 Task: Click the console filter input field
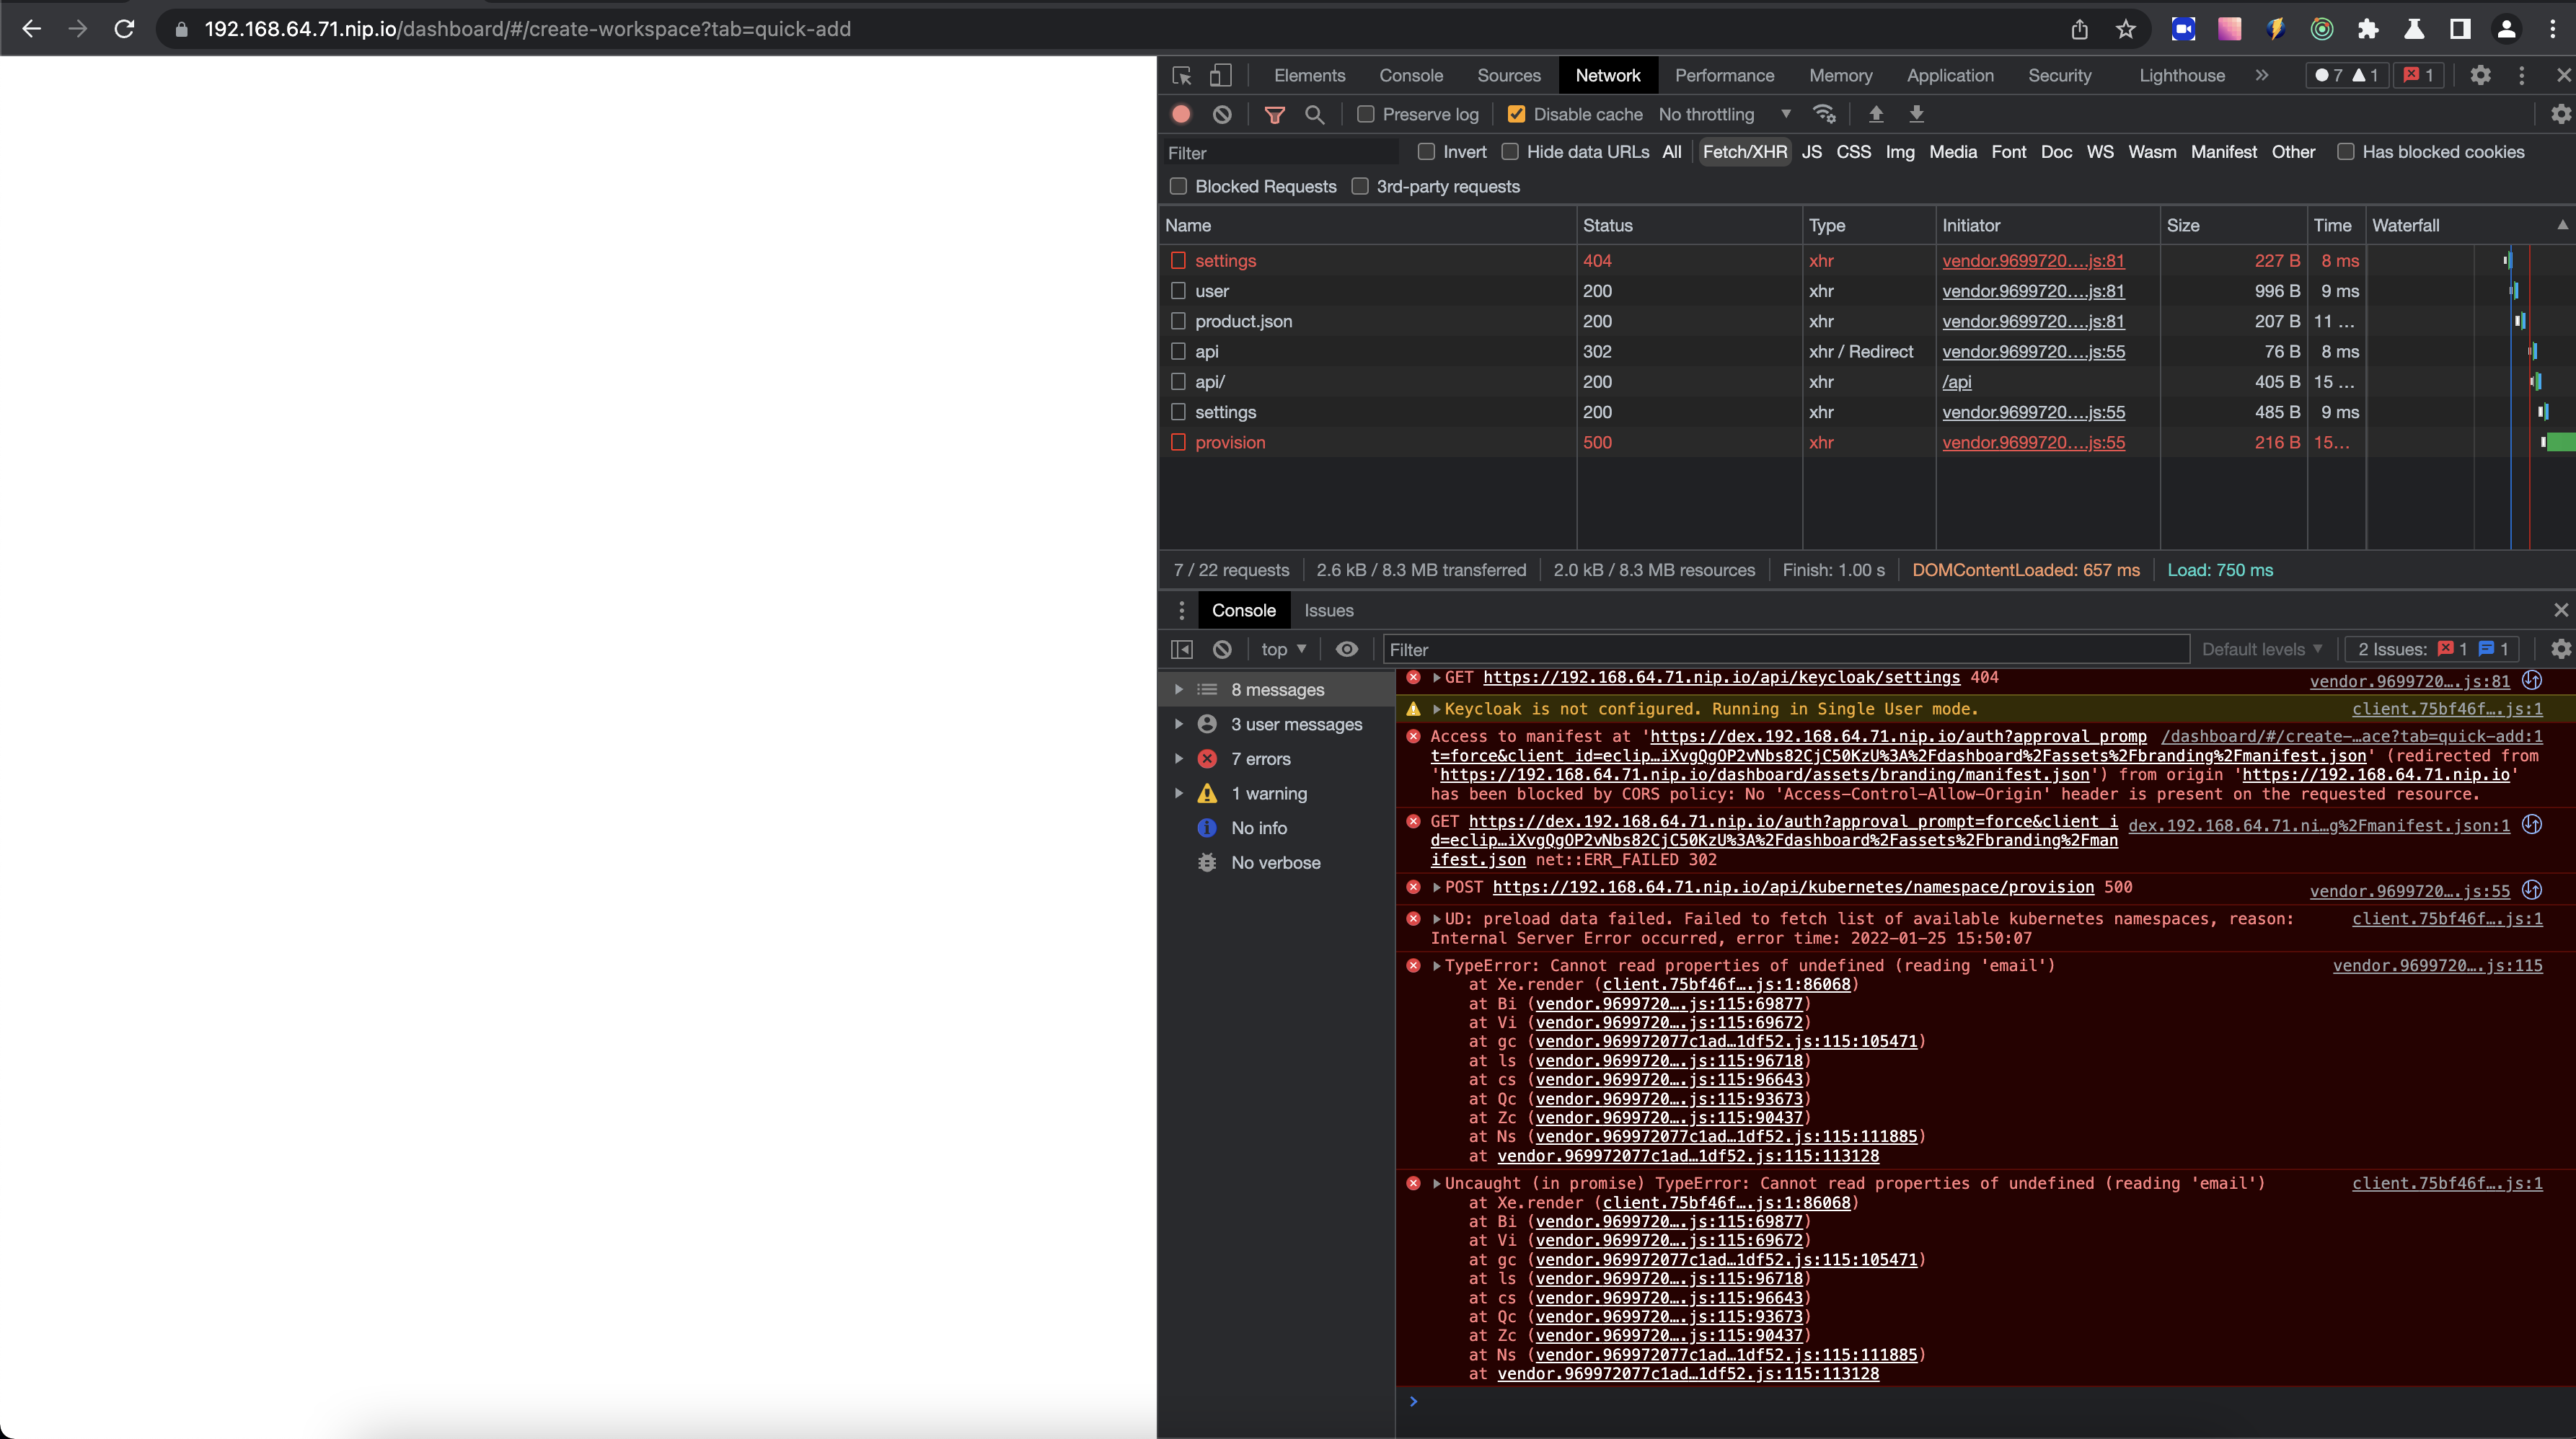pos(1780,649)
